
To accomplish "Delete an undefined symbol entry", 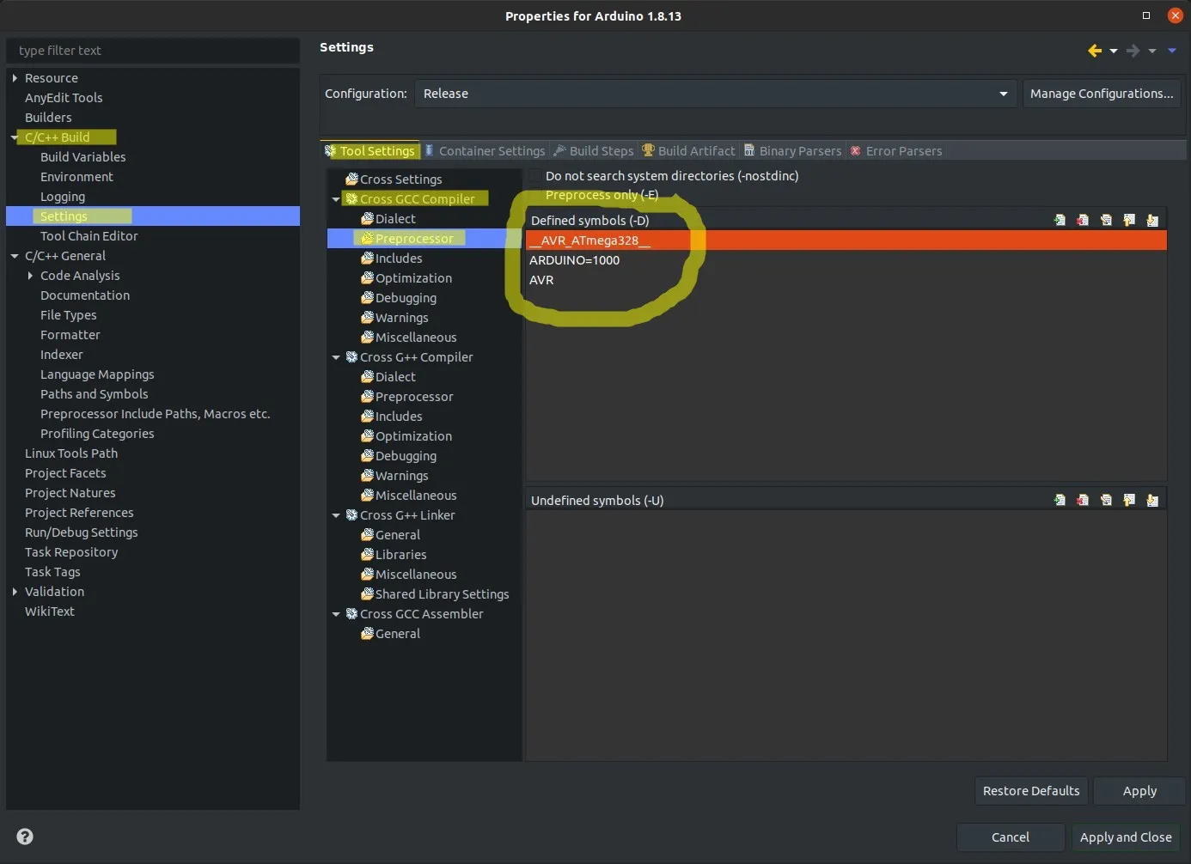I will tap(1083, 501).
